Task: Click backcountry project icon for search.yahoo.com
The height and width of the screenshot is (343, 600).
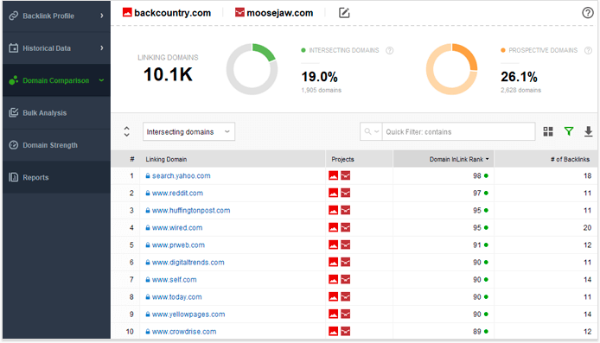Action: 334,175
